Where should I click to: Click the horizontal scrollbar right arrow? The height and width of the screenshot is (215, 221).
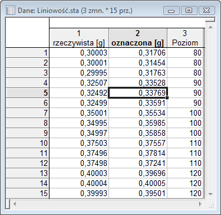tap(200, 204)
